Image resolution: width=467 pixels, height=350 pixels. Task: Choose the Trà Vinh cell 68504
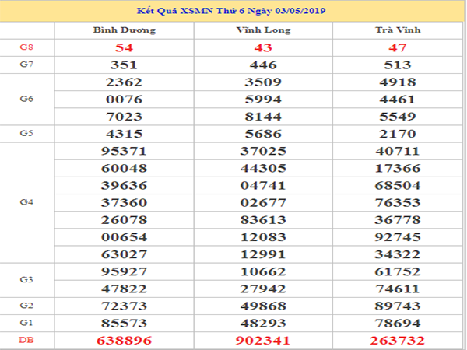click(398, 185)
